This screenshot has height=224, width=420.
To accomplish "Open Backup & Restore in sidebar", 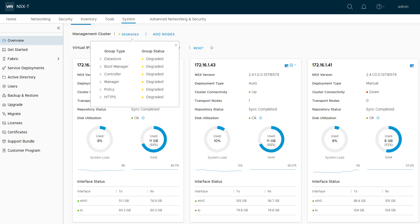I will [23, 95].
